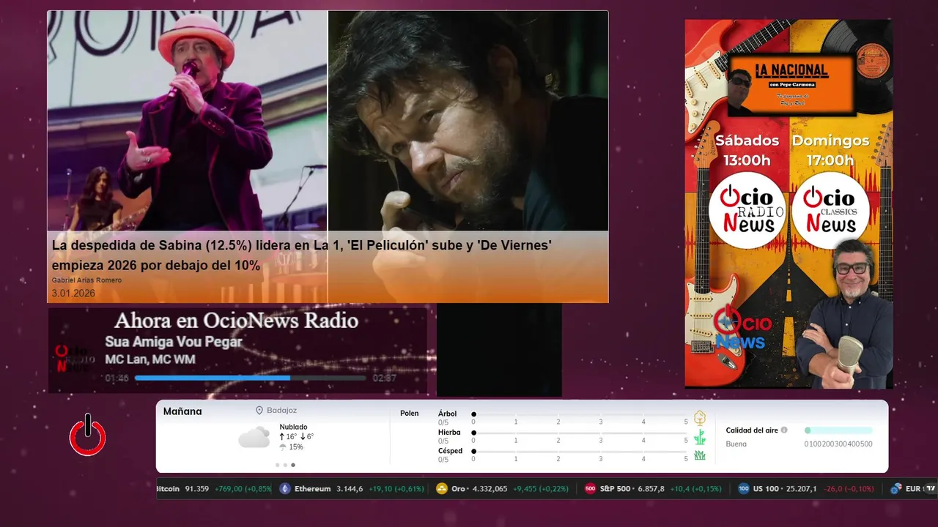The width and height of the screenshot is (938, 527).
Task: Open the Sabina news headline
Action: coord(301,255)
